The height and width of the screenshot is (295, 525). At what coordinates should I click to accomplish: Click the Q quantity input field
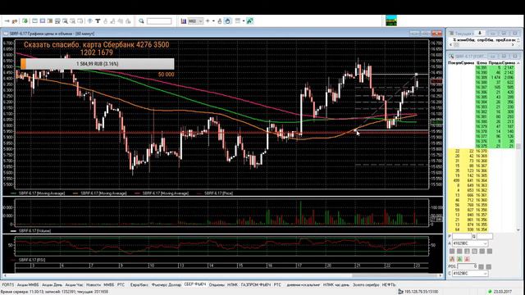(x=485, y=237)
